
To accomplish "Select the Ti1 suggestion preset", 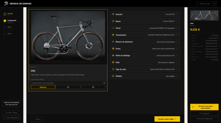I will click(68, 87).
